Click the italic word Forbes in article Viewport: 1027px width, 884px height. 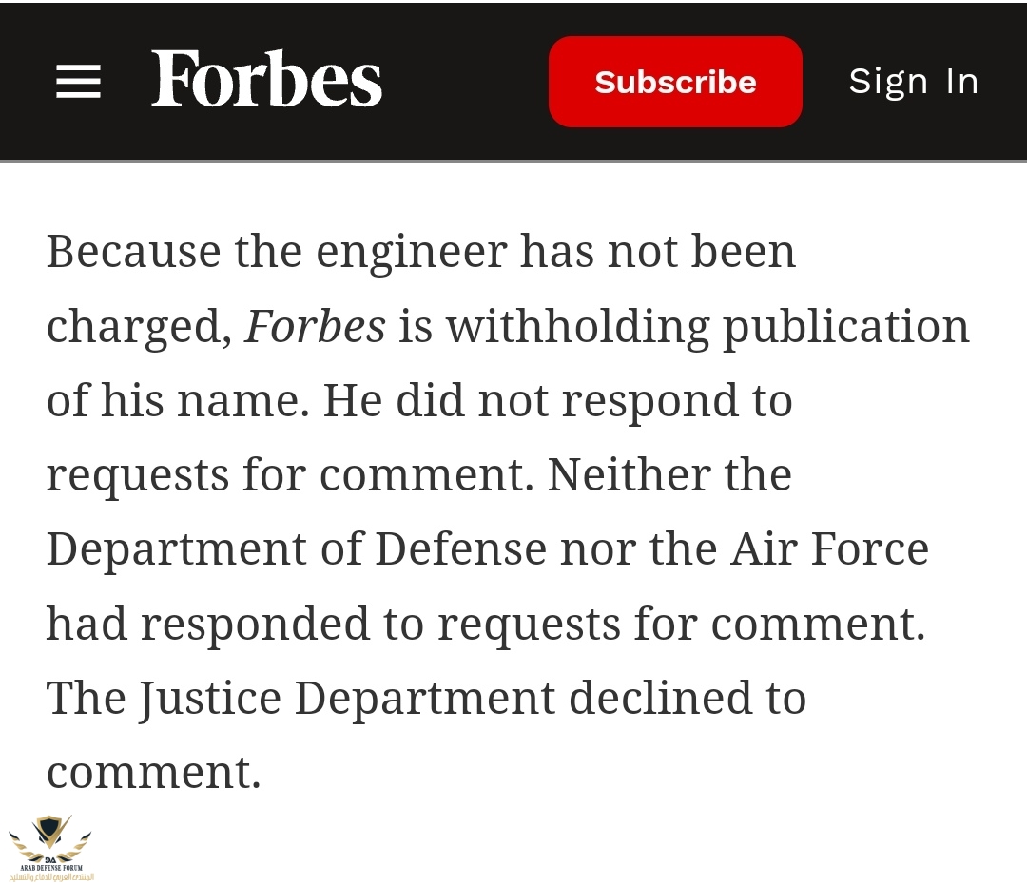tap(315, 326)
